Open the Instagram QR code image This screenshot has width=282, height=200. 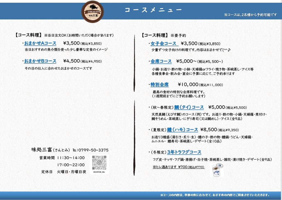[99, 163]
